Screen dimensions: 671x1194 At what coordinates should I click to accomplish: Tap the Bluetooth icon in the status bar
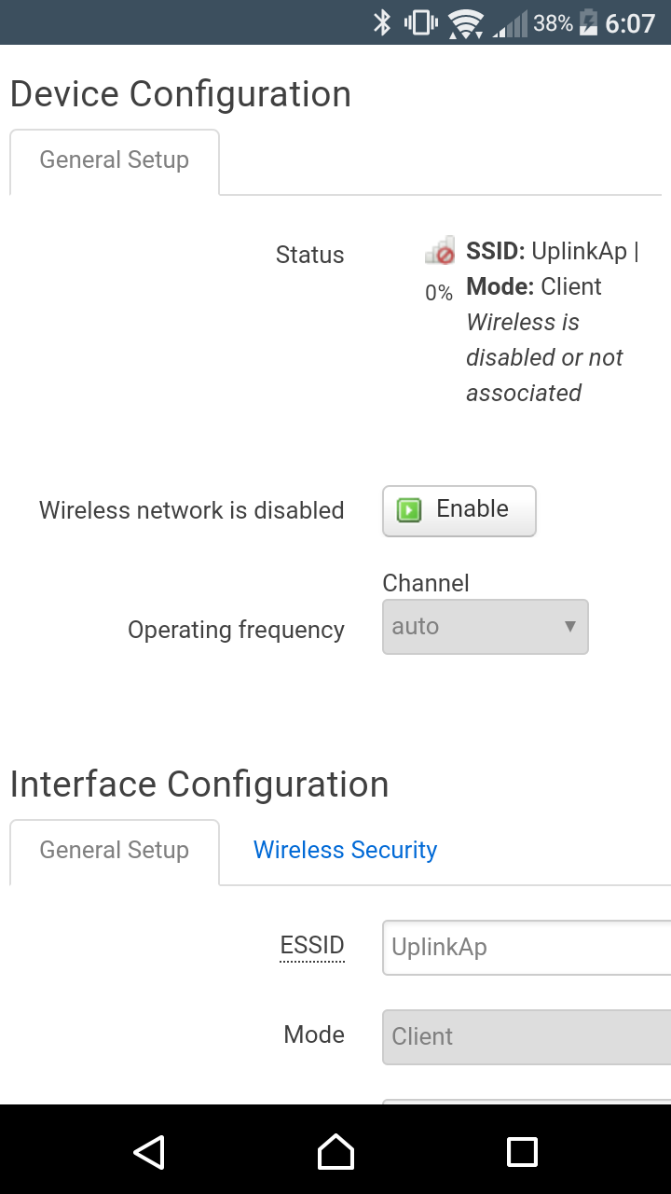pos(382,22)
